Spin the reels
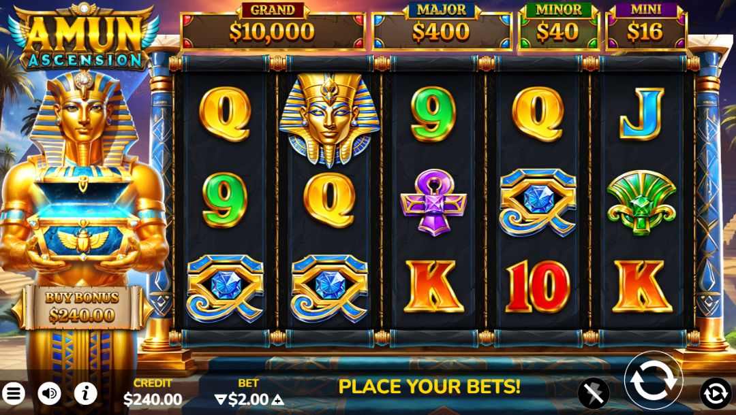The width and height of the screenshot is (736, 415). (654, 380)
